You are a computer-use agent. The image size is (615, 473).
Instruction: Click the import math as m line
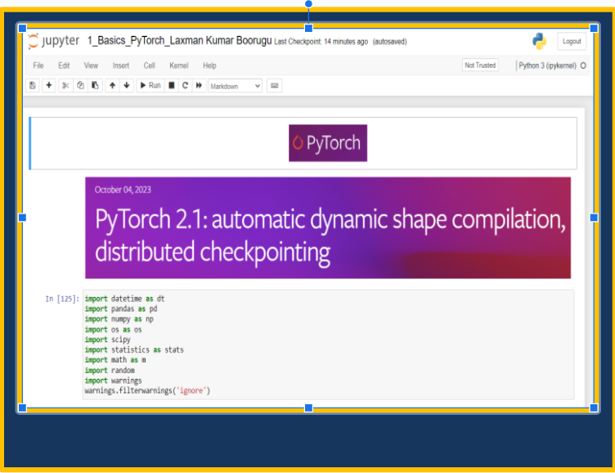115,360
